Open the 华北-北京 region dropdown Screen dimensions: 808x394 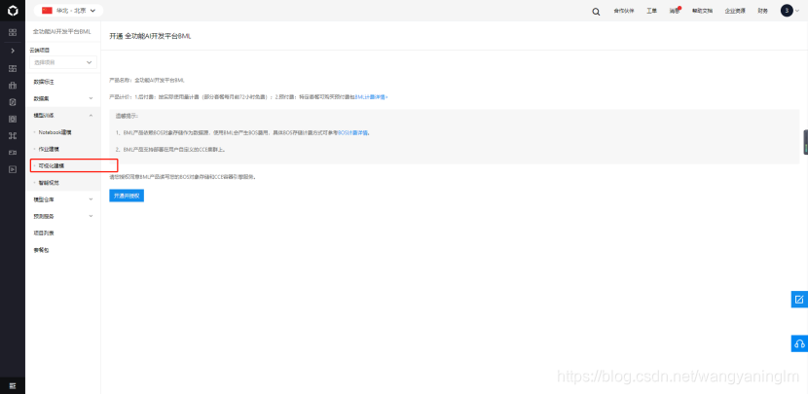[x=68, y=11]
